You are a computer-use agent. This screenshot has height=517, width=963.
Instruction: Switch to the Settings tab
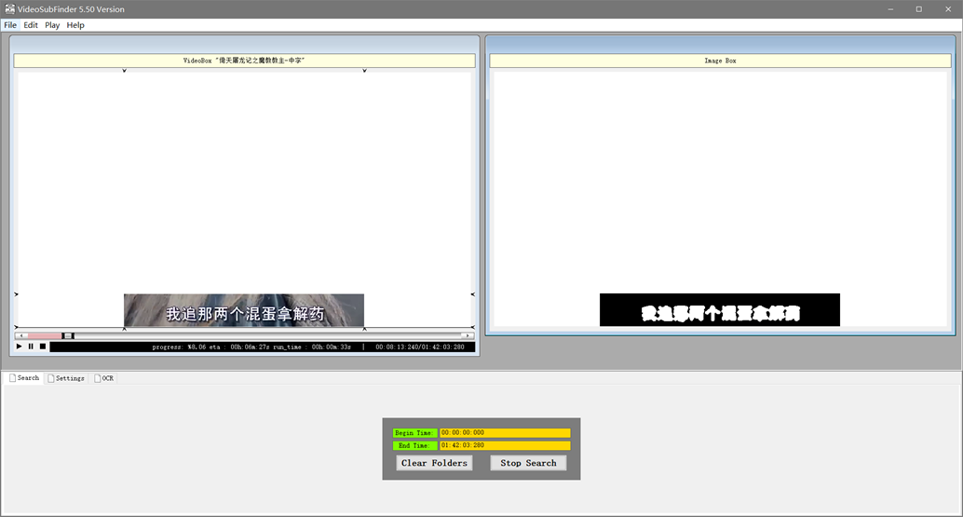pyautogui.click(x=66, y=378)
